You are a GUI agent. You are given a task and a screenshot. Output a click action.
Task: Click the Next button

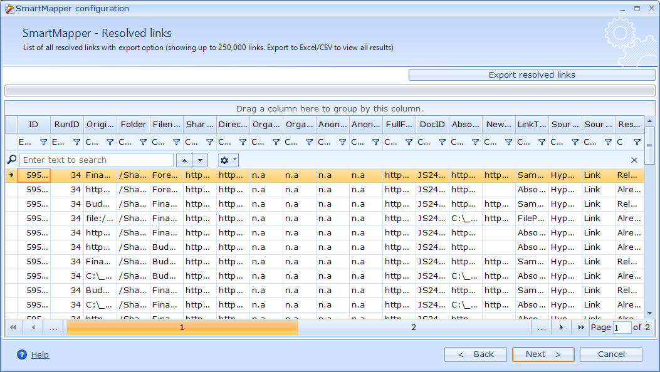coord(543,354)
